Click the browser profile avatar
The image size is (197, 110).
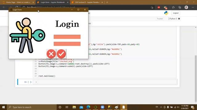(186, 7)
